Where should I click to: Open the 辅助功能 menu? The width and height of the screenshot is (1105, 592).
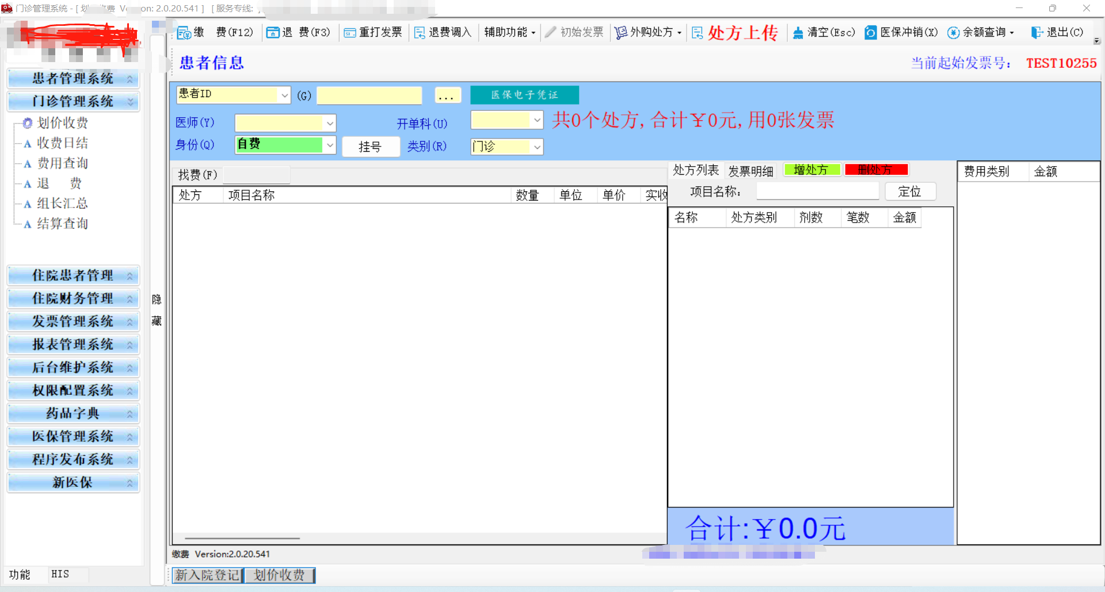(510, 33)
